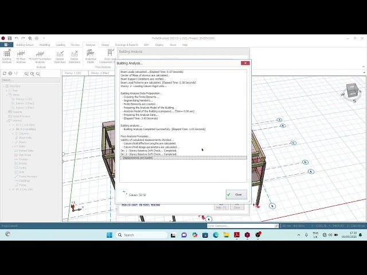
Task: Select the Detail Previews tree item
Action: [21, 116]
